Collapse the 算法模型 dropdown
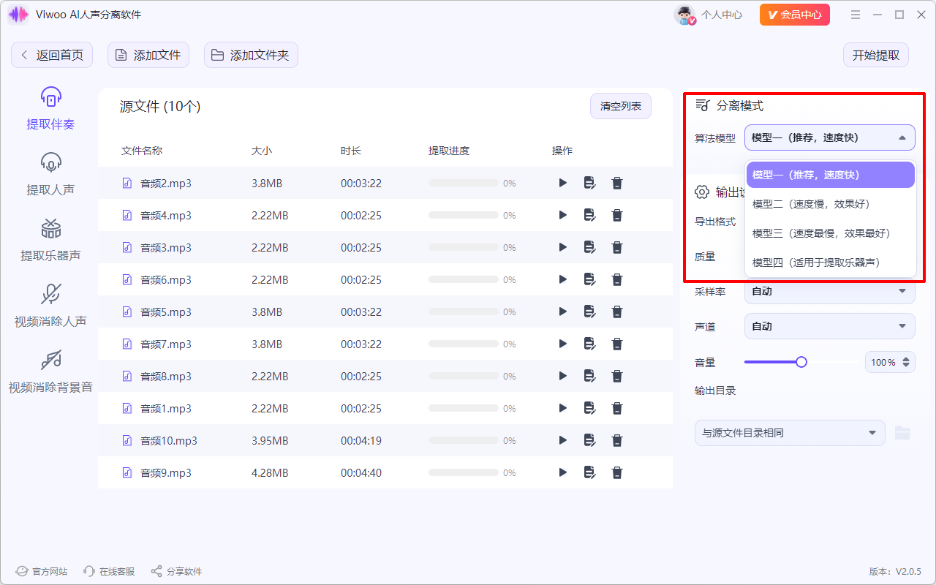The width and height of the screenshot is (936, 585). point(830,137)
